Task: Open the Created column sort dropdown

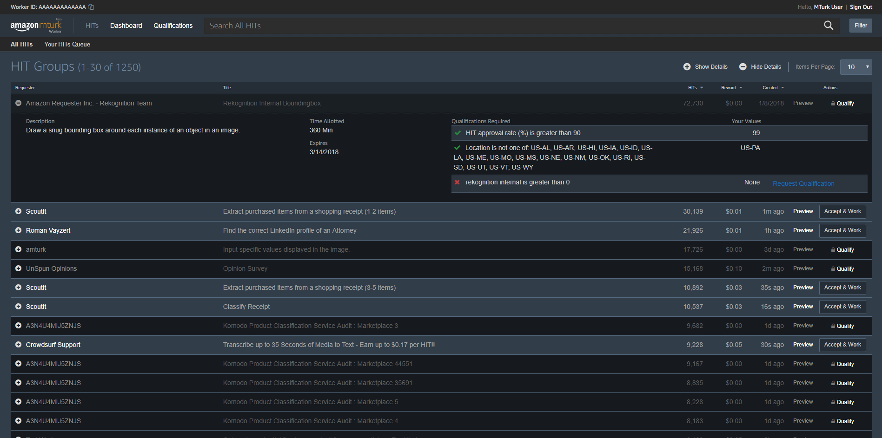Action: click(x=783, y=87)
